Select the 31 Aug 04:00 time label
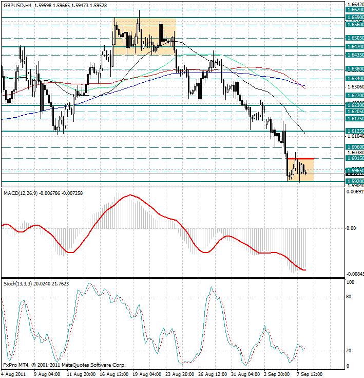Image resolution: width=364 pixels, height=378 pixels. pyautogui.click(x=245, y=374)
